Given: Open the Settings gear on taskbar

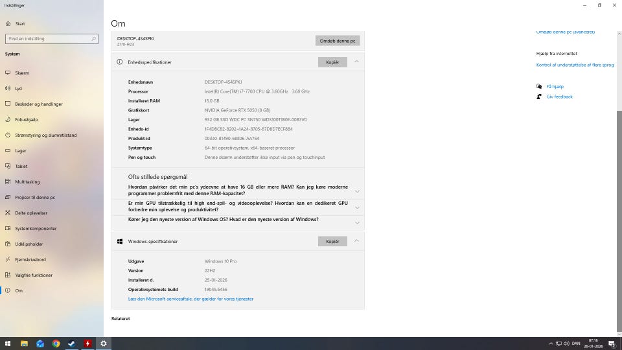Looking at the screenshot, I should [x=104, y=344].
